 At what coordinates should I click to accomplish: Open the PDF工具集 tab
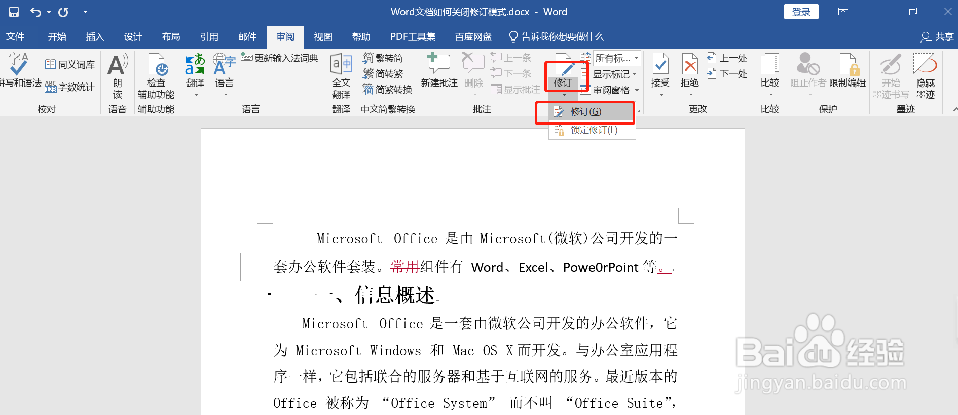413,37
